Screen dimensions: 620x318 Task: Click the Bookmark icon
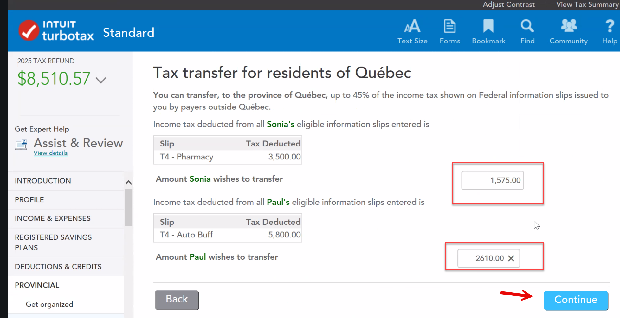click(x=488, y=26)
